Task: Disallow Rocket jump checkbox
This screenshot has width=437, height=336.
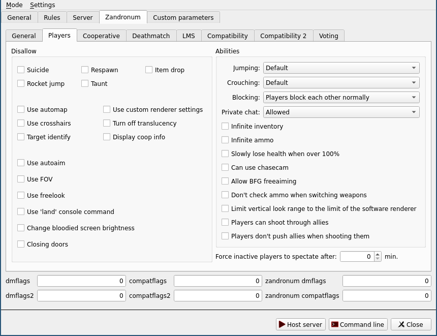Action: pos(21,83)
